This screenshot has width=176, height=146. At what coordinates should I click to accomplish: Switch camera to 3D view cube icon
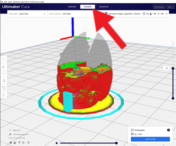click(11, 143)
